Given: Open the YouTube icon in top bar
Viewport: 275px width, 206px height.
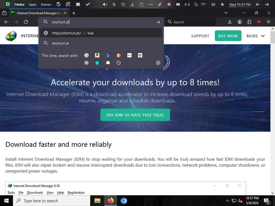Looking at the screenshot, I should click(x=178, y=4).
